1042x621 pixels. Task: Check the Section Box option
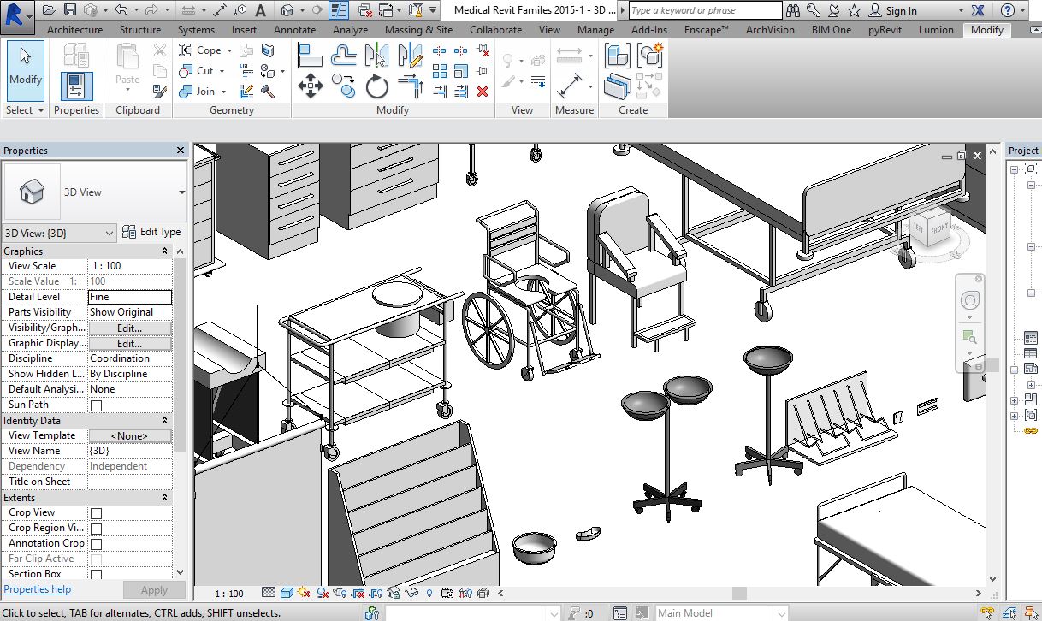pos(96,575)
